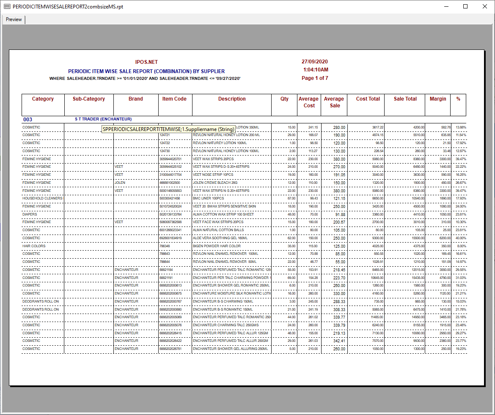495x415 pixels.
Task: Select description ENCHANTEUR B-S CHARMING 150ML
Action: 223,301
